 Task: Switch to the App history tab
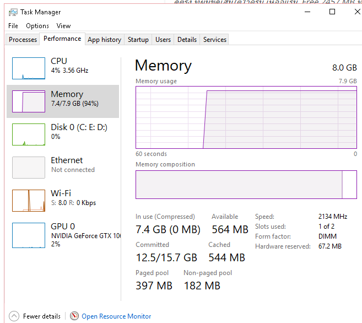(x=104, y=39)
